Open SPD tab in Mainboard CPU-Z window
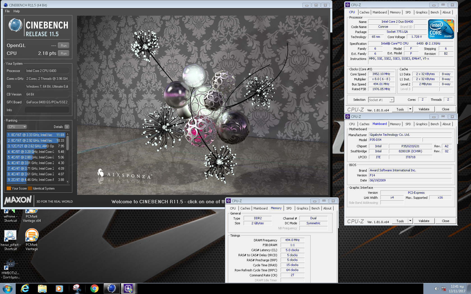471x294 pixels. [408, 124]
